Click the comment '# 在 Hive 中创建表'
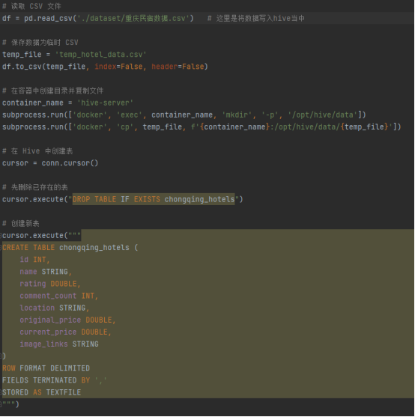 pos(37,151)
